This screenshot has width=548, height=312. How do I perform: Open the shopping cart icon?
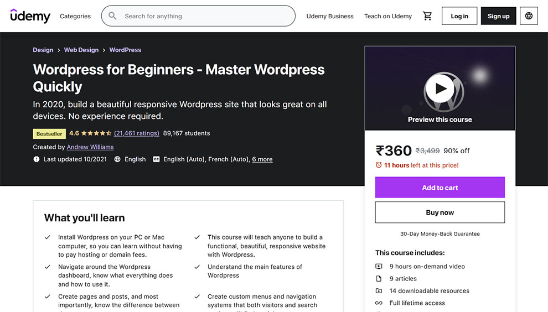(x=427, y=15)
